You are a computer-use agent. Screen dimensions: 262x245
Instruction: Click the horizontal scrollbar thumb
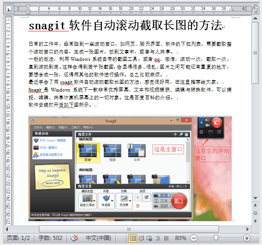129,229
